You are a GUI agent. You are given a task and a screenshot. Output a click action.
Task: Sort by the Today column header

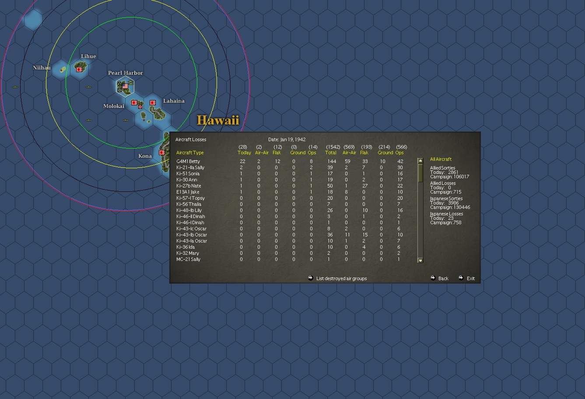click(x=244, y=153)
